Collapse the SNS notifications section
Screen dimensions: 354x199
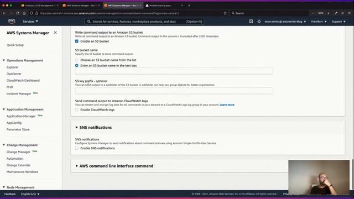pyautogui.click(x=76, y=128)
